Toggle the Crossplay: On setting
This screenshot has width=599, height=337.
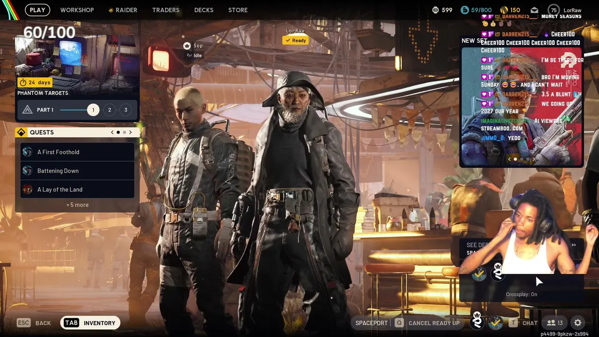point(521,294)
